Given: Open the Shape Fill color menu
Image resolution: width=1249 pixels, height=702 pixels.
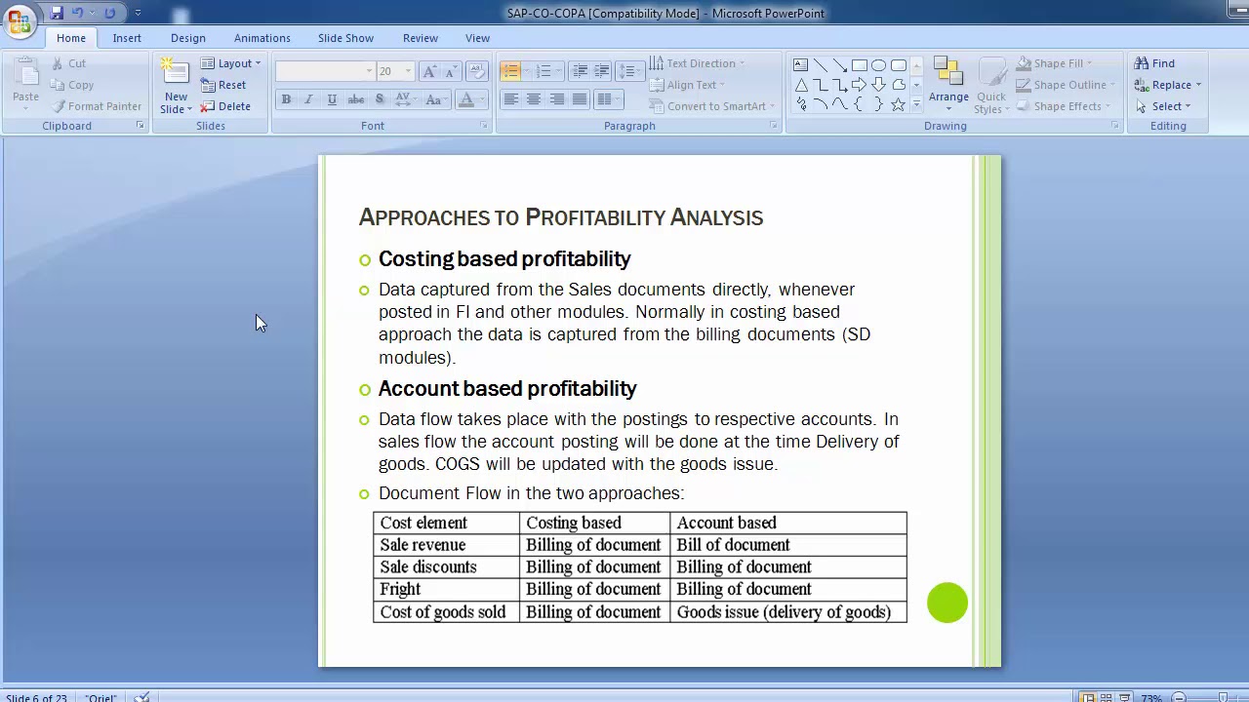Looking at the screenshot, I should 1054,63.
